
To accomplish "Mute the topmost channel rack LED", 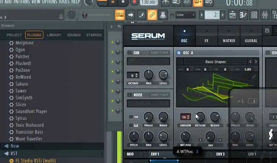I will (112, 42).
